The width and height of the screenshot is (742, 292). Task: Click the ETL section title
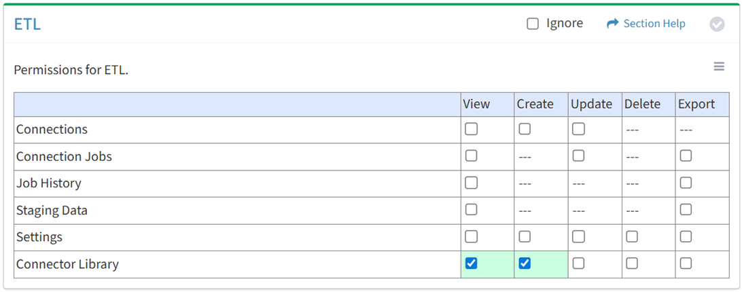pyautogui.click(x=27, y=24)
